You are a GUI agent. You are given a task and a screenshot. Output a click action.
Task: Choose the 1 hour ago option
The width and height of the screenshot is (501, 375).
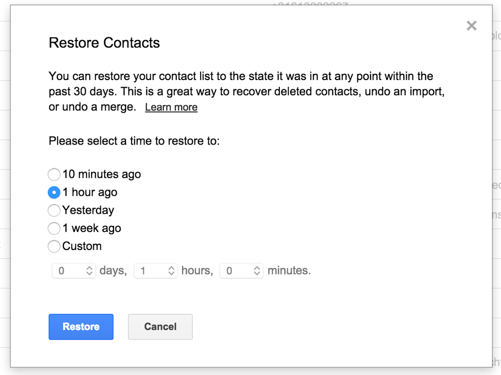(x=54, y=192)
